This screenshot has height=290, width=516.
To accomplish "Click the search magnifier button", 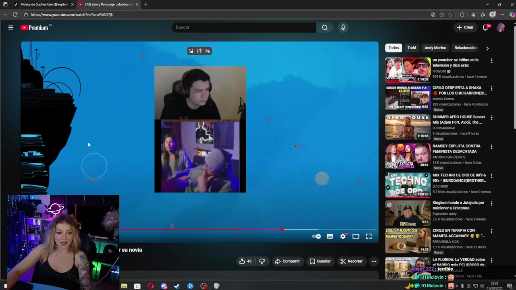I will coord(325,27).
